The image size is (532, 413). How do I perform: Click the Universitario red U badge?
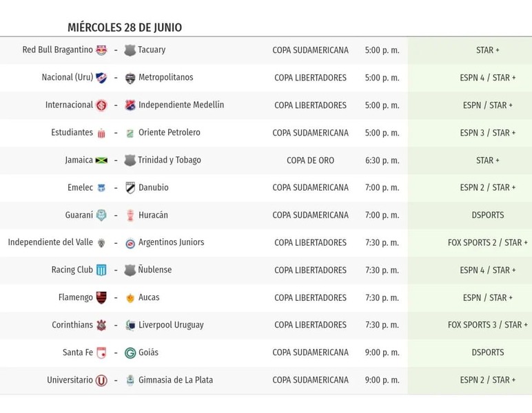pos(101,381)
